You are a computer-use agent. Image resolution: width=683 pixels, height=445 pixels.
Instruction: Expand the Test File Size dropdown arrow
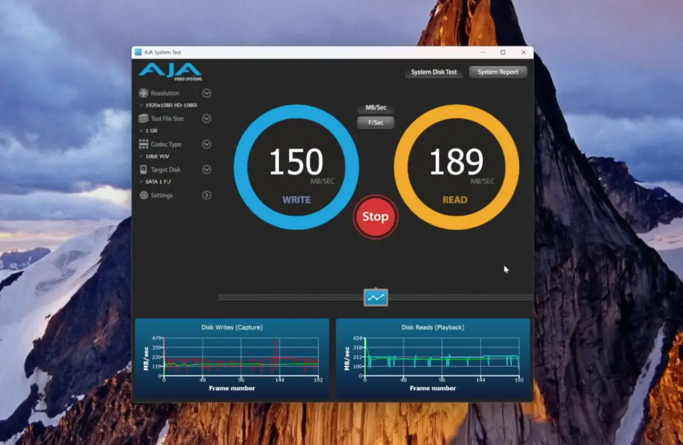(x=206, y=118)
